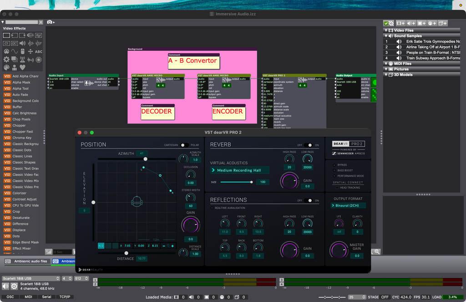466x302 pixels.
Task: Select the mouse control toolbox category
Action: [x=22, y=51]
